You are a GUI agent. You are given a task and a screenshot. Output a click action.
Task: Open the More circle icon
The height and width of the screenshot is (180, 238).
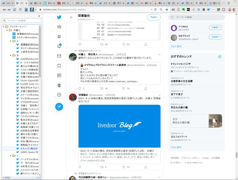59,95
